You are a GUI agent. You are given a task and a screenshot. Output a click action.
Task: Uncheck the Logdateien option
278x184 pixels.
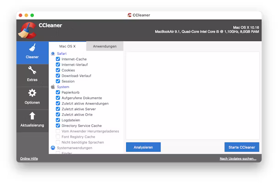58,120
